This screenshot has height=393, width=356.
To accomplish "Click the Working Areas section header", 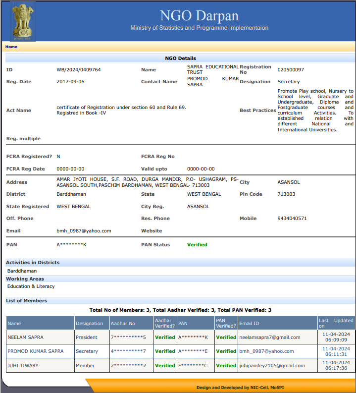I will pyautogui.click(x=25, y=279).
